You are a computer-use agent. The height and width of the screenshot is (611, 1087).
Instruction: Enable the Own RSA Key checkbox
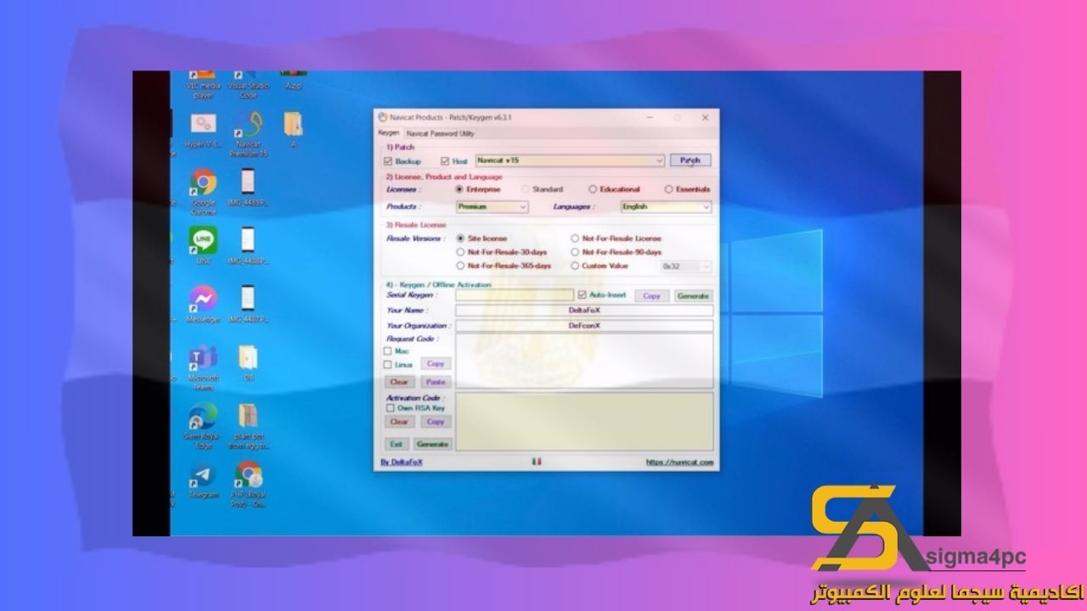(x=391, y=408)
